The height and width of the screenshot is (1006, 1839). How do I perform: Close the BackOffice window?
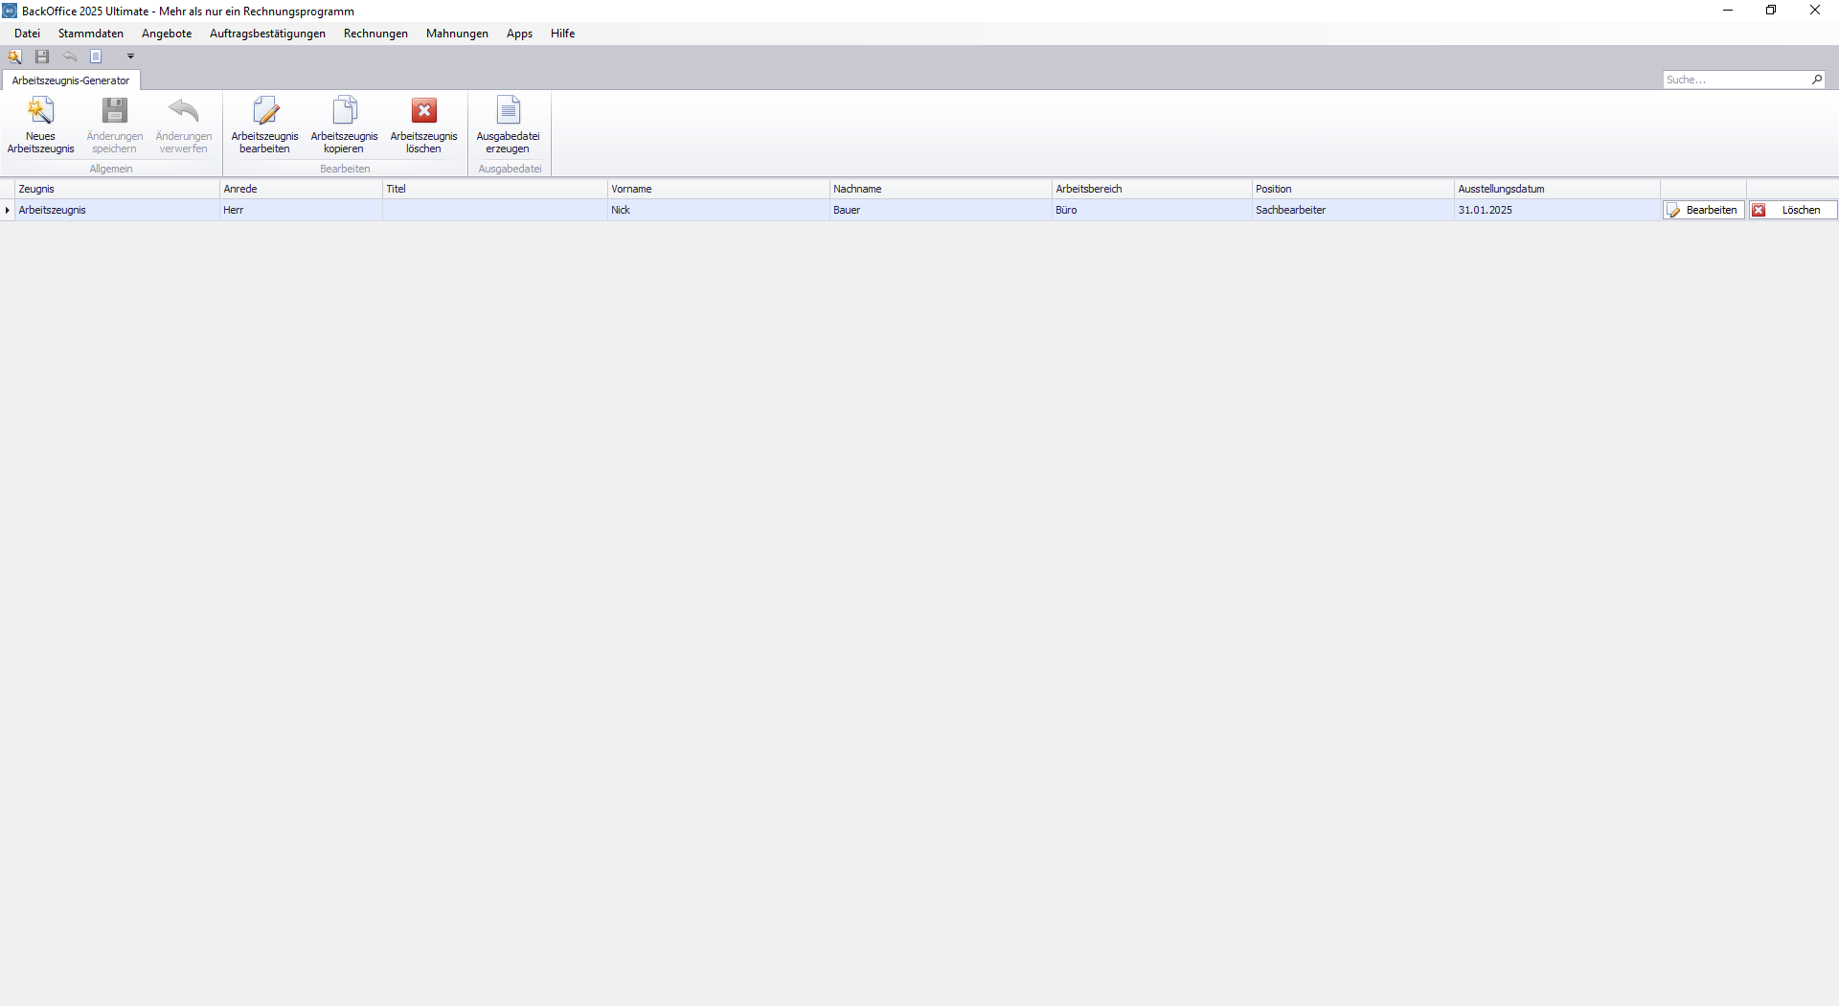1815,11
